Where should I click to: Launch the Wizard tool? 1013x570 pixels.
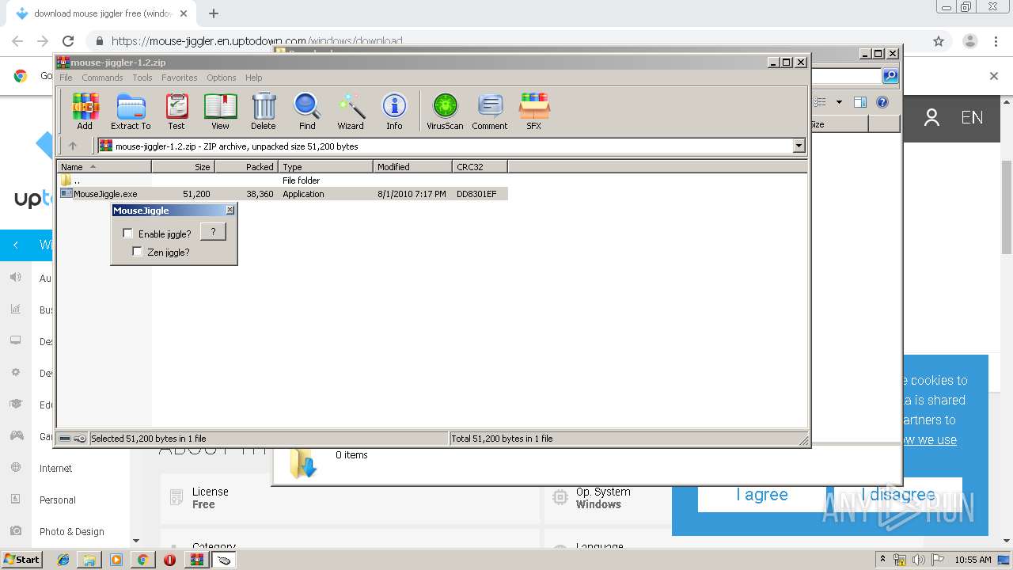(351, 111)
